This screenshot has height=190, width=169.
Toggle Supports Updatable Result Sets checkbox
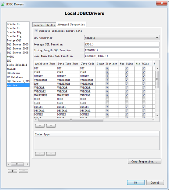point(36,31)
